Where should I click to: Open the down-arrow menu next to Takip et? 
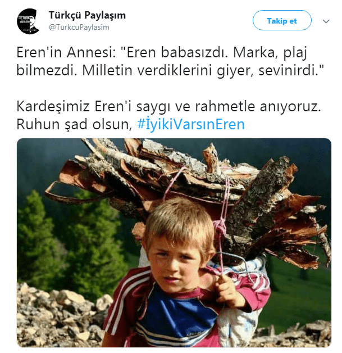coord(326,21)
